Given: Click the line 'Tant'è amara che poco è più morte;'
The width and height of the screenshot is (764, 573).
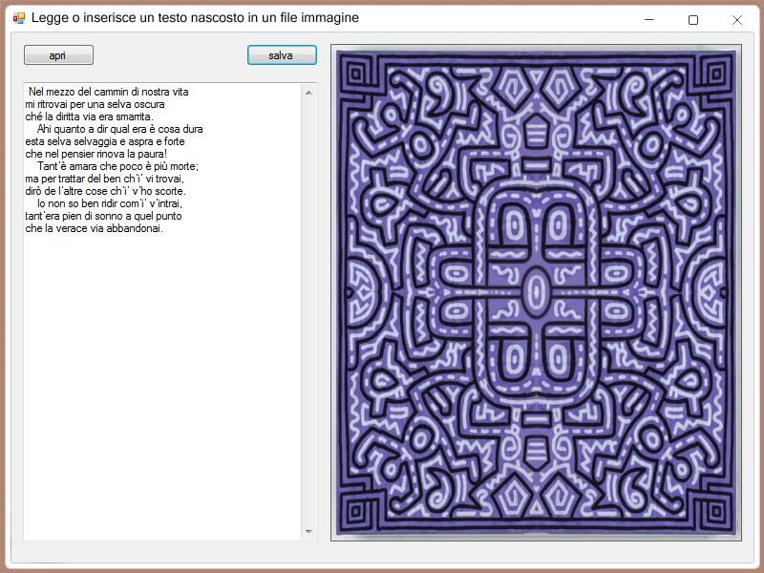Looking at the screenshot, I should (x=117, y=166).
